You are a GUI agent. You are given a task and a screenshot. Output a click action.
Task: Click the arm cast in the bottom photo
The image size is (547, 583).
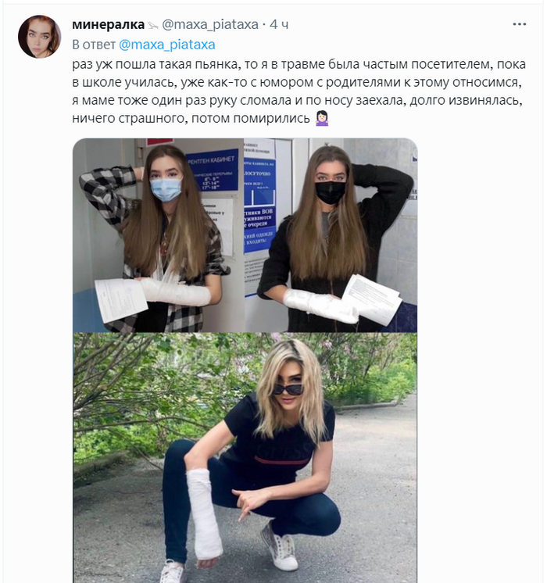[x=204, y=514]
